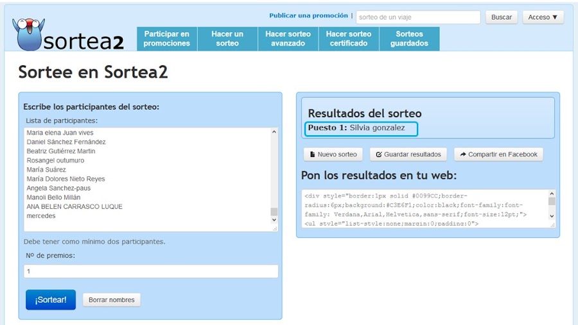
Task: Select Hacer sorteo certificado tab
Action: click(349, 38)
